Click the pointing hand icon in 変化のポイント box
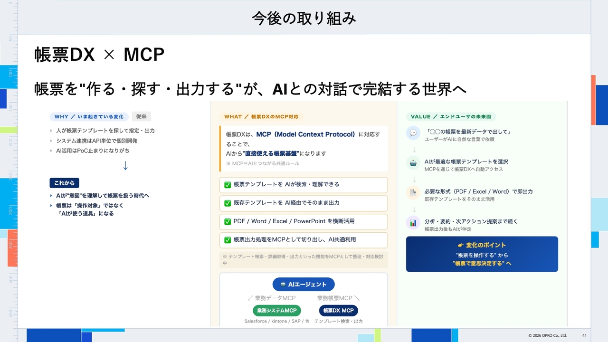The width and height of the screenshot is (608, 342). click(x=460, y=245)
